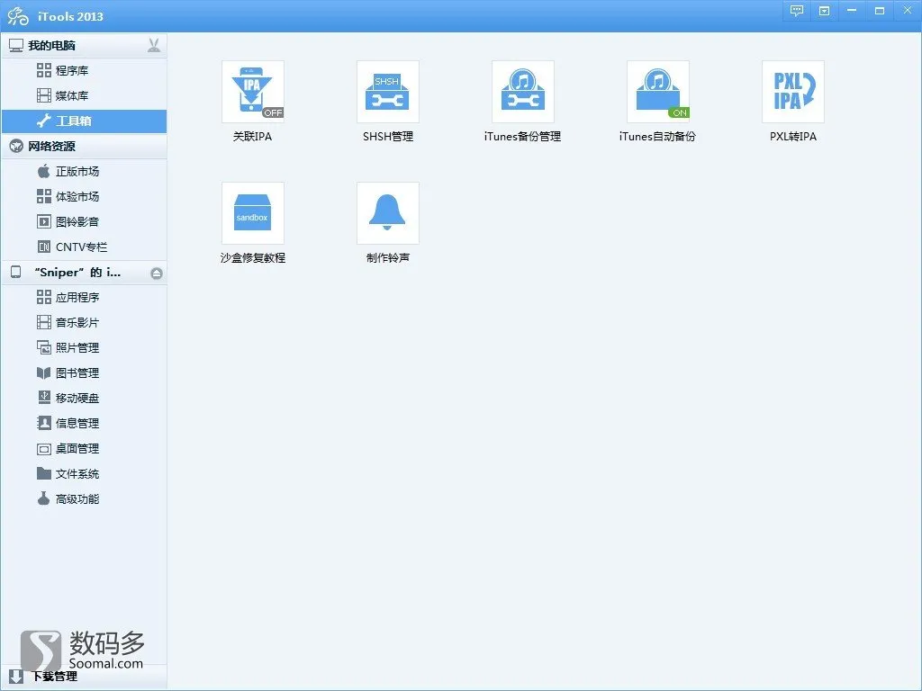Toggle the iTunes自动备份 ON tile
922x691 pixels.
point(658,92)
